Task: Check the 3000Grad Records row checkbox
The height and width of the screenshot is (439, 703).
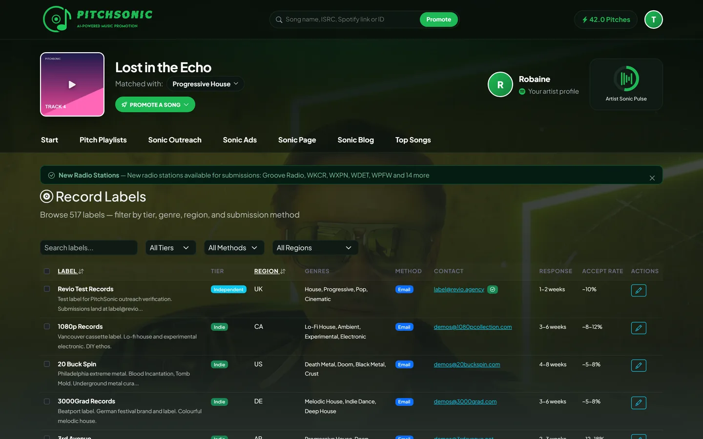Action: pos(47,401)
